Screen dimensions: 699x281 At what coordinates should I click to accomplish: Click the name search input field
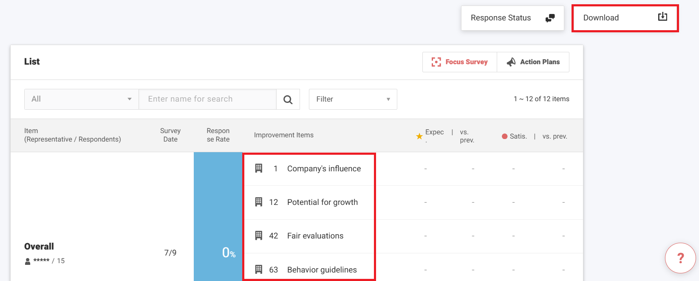(207, 99)
